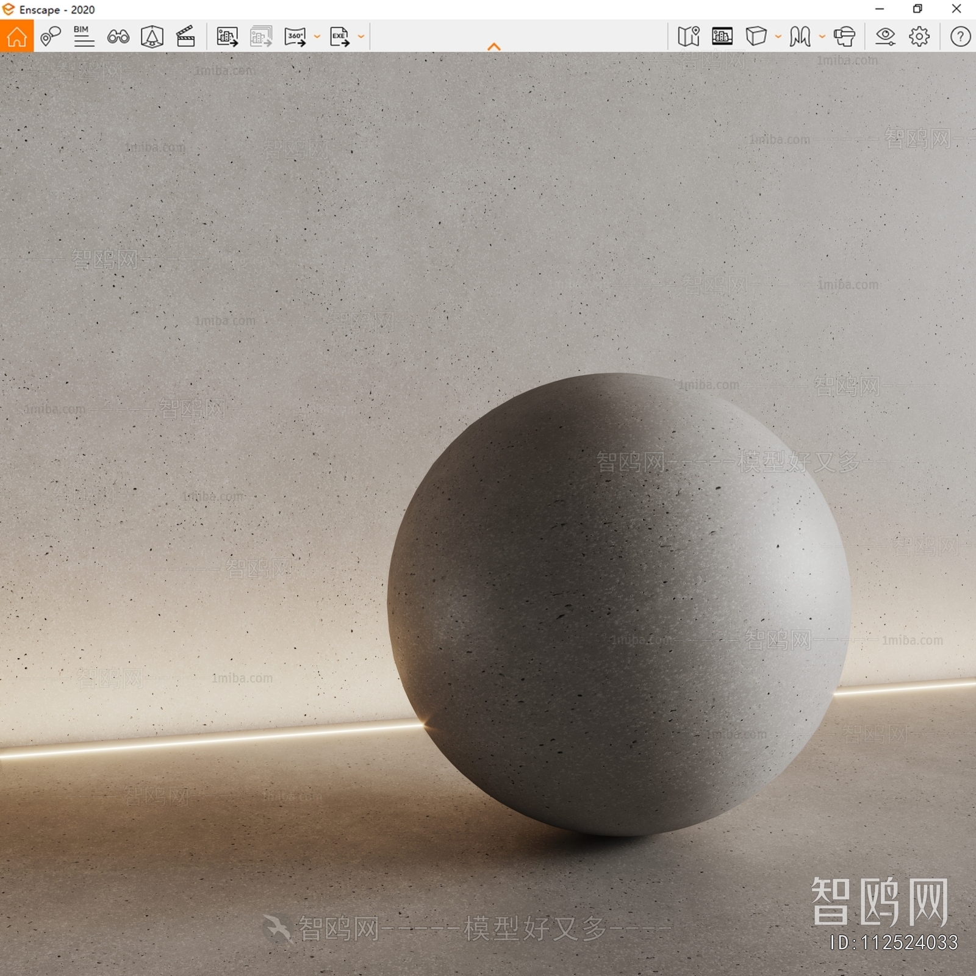Export a 360 panorama
Screen dimensions: 976x976
295,37
